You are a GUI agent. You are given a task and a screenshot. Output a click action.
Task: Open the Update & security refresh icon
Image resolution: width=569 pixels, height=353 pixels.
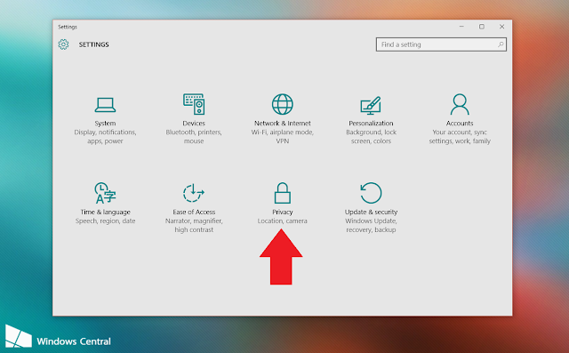click(371, 193)
